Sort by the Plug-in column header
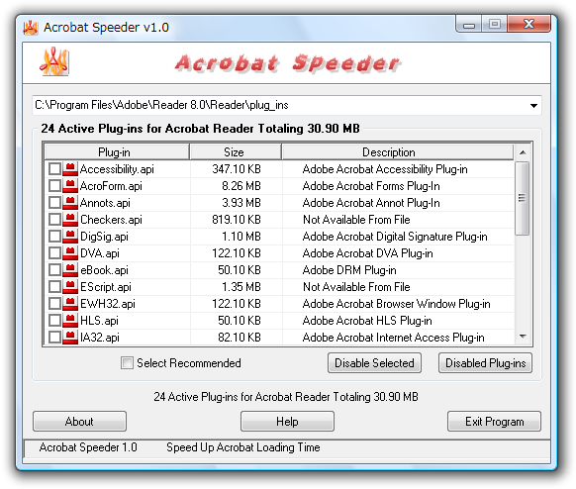Screen dimensions: 576x489 [117, 152]
